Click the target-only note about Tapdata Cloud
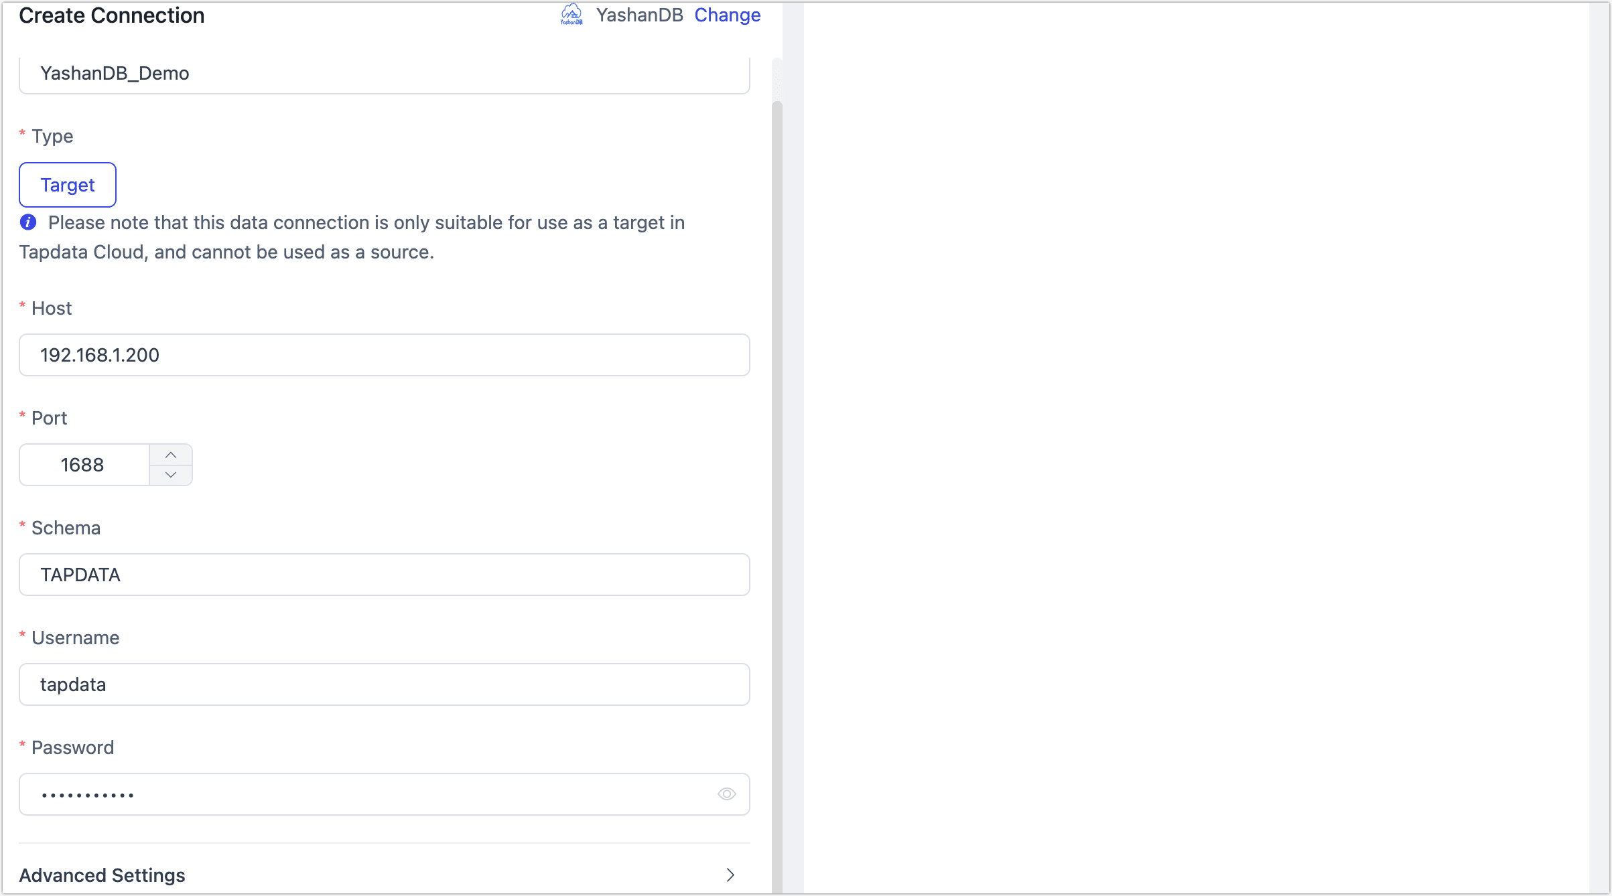 click(352, 237)
